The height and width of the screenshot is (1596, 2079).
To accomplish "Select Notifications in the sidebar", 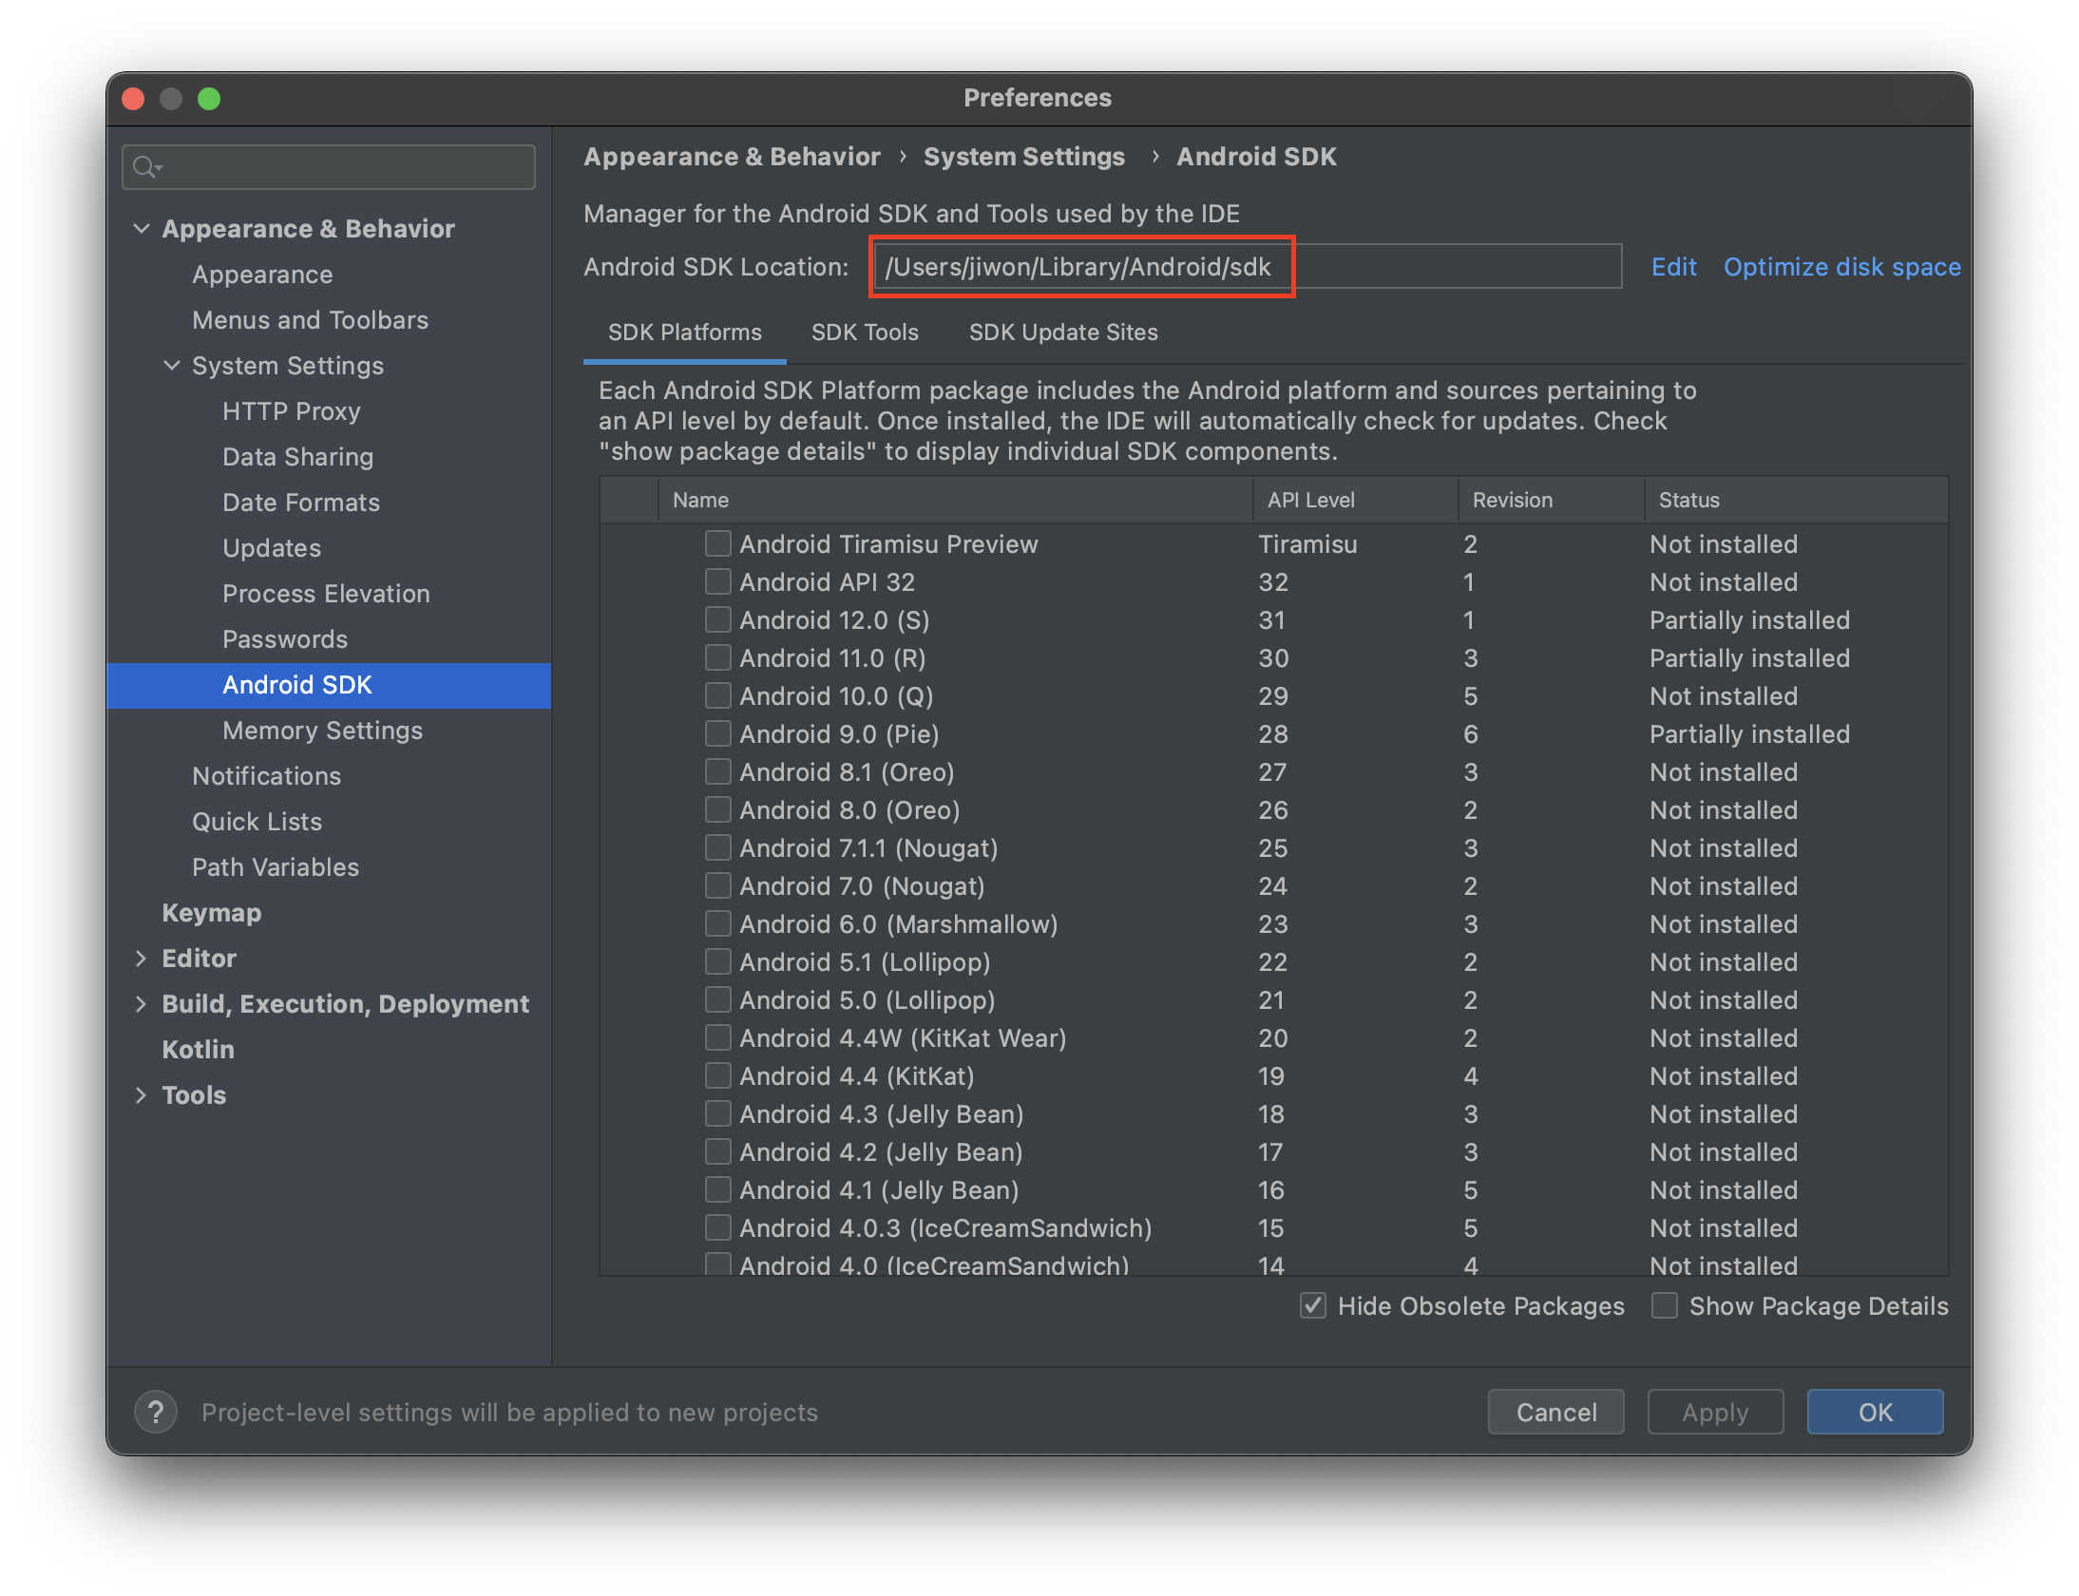I will (x=266, y=775).
